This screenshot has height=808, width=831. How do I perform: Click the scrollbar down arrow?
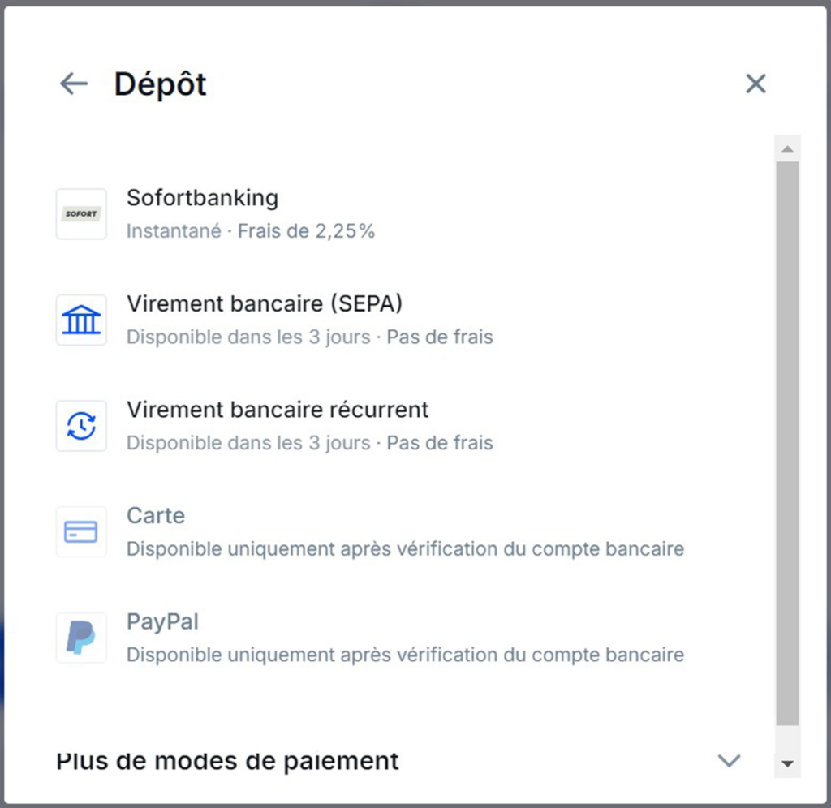787,763
